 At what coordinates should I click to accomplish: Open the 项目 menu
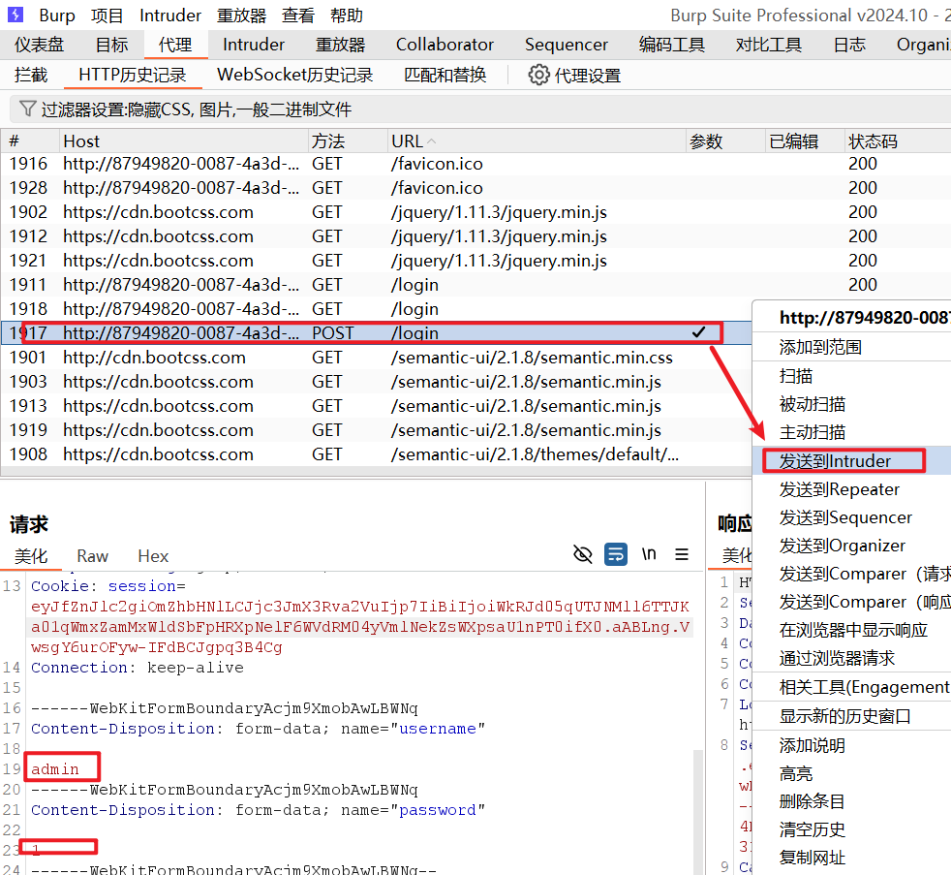point(107,16)
